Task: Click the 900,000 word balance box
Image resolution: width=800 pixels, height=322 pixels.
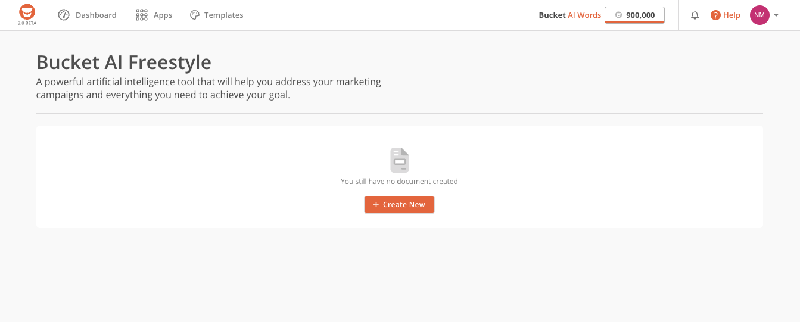Action: [634, 15]
